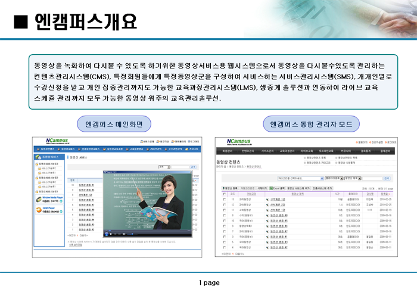Viewport: 417px width, 289px height.
Task: Click the orange GOM Player icon
Action: click(x=39, y=210)
